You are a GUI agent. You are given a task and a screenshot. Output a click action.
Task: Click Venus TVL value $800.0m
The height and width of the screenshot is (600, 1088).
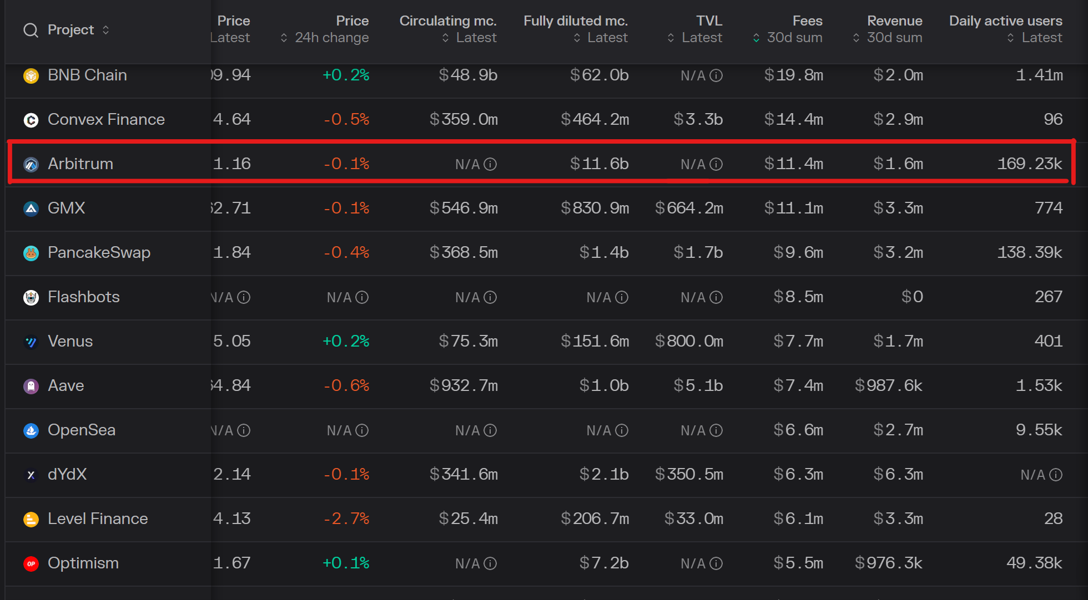[689, 341]
